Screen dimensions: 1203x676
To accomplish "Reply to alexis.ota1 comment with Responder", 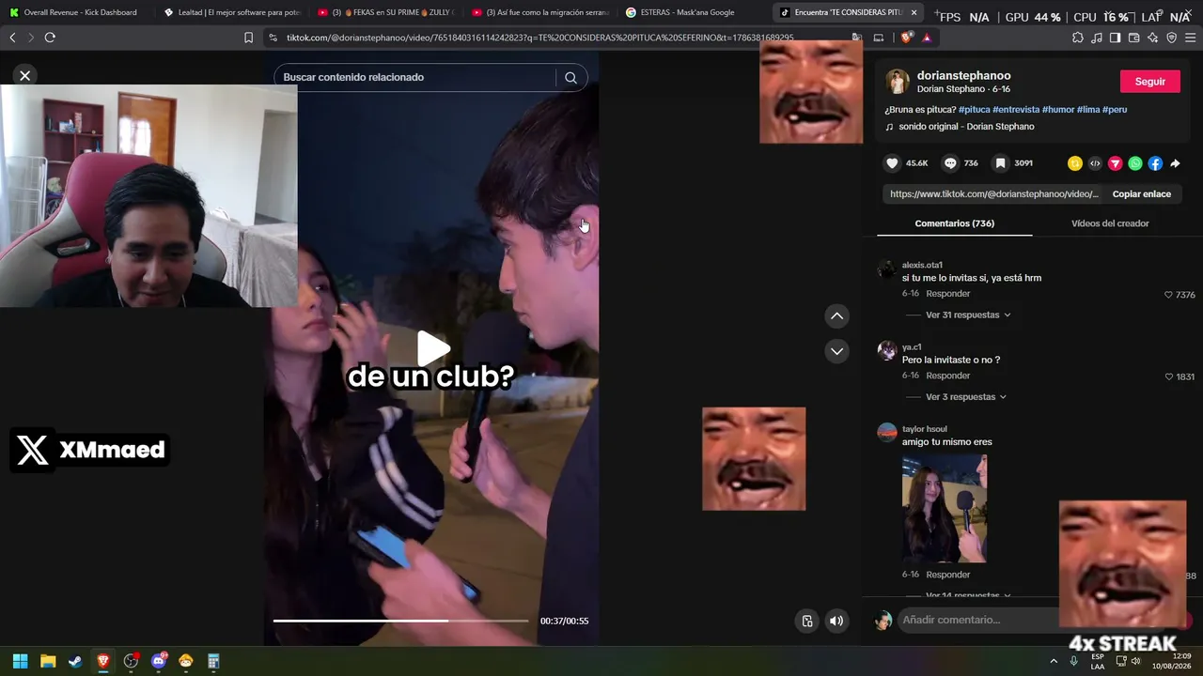I will click(947, 294).
